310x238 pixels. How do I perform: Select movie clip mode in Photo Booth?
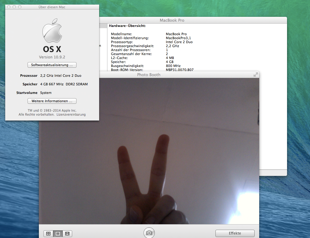(x=67, y=234)
